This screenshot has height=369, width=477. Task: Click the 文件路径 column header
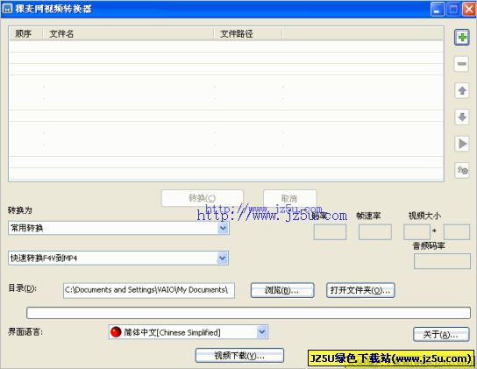point(248,34)
